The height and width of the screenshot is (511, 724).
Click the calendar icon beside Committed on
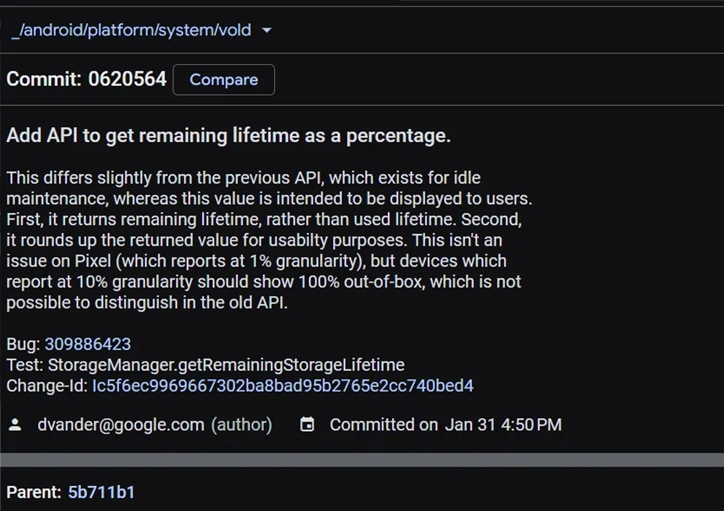[x=307, y=424]
